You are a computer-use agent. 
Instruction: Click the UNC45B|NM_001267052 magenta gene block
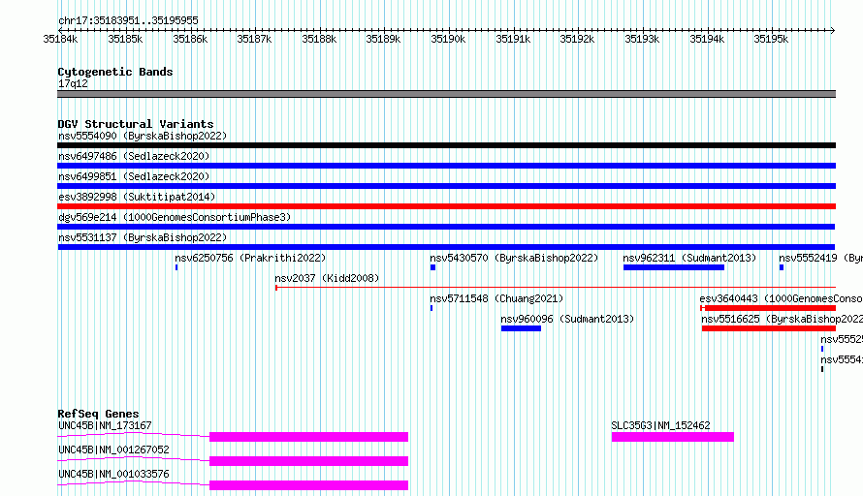coord(308,461)
